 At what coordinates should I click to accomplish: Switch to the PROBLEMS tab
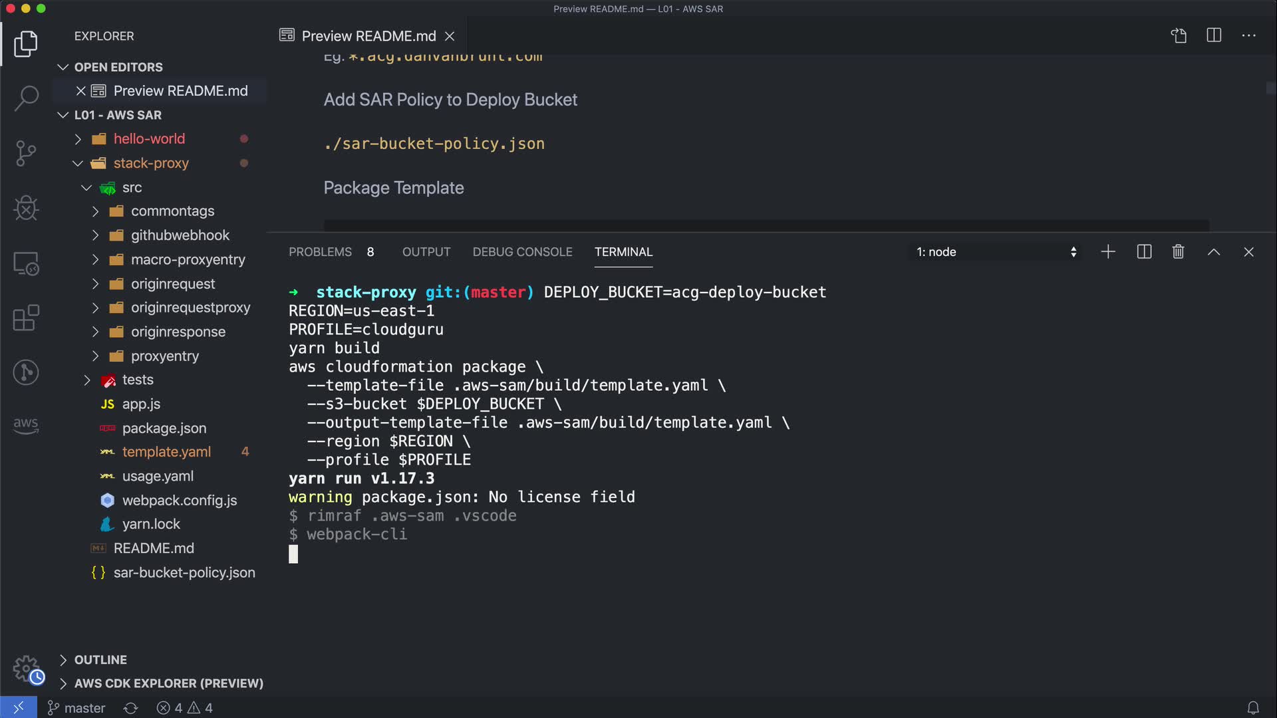[320, 252]
